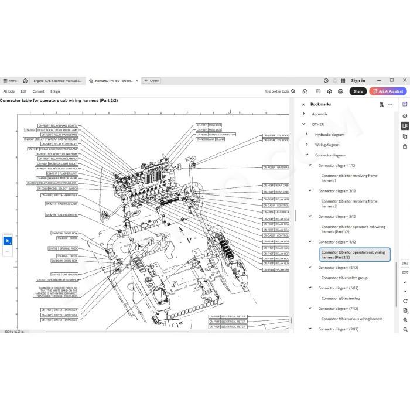Open the All tools menu
The width and height of the screenshot is (410, 410).
[9, 91]
